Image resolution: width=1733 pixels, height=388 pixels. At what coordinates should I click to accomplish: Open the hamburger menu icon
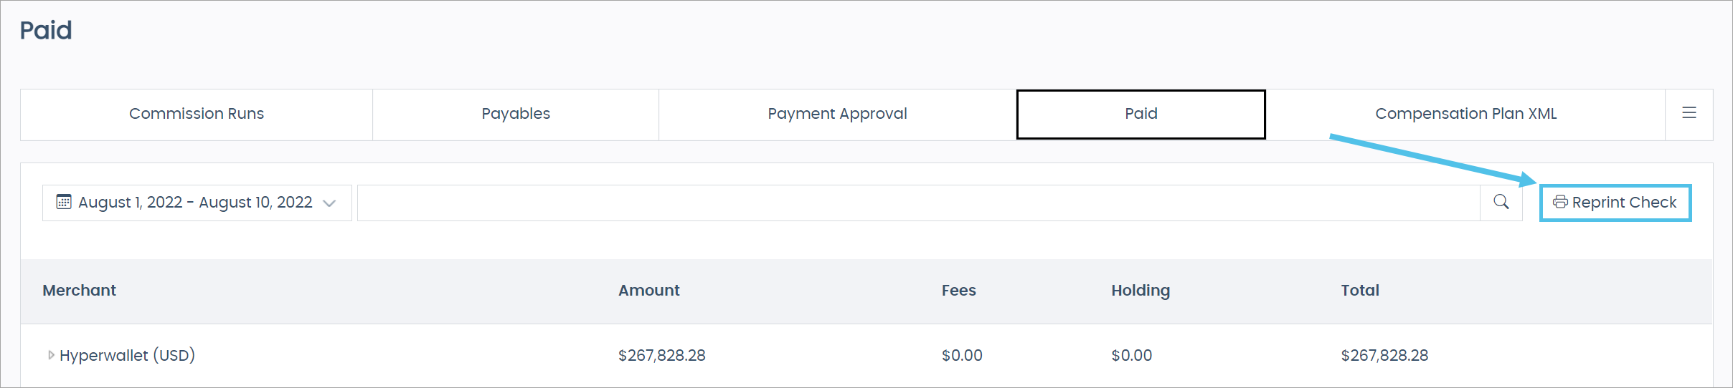click(x=1689, y=113)
